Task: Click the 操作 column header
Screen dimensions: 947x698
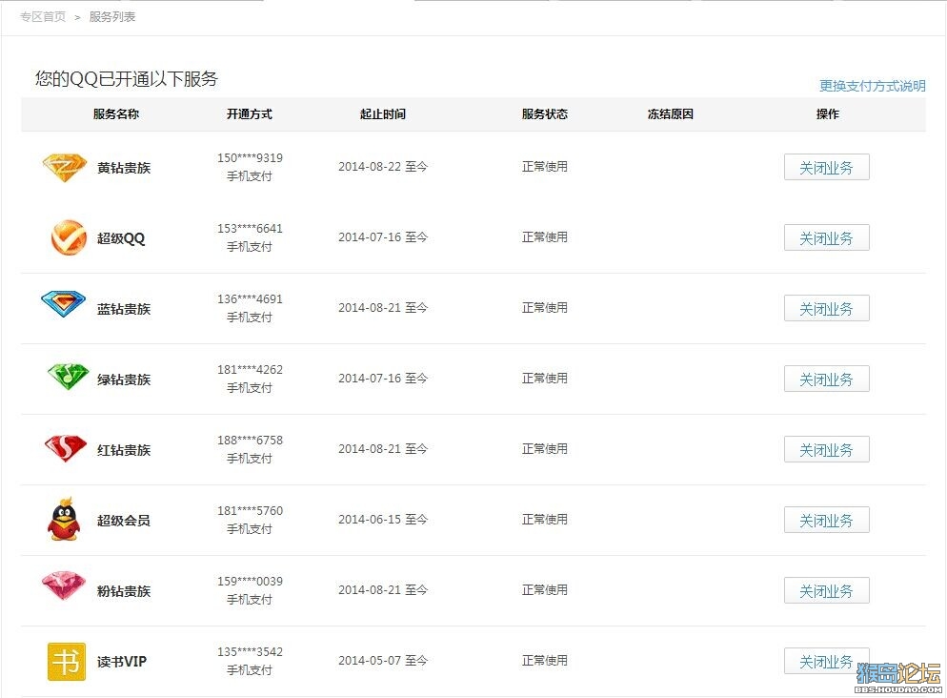Action: (827, 114)
